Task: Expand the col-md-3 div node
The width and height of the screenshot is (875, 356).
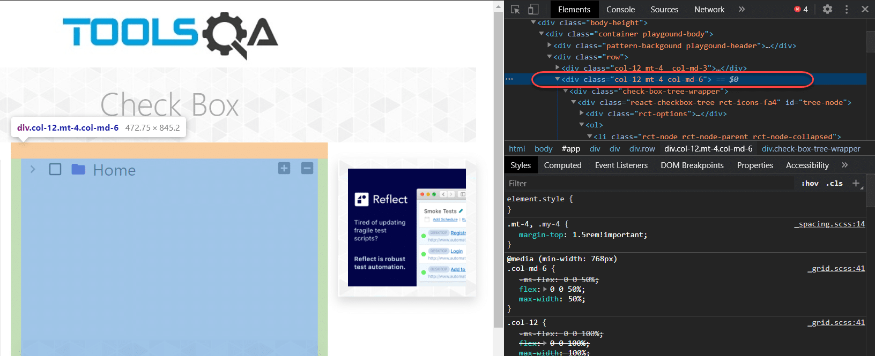Action: [558, 68]
